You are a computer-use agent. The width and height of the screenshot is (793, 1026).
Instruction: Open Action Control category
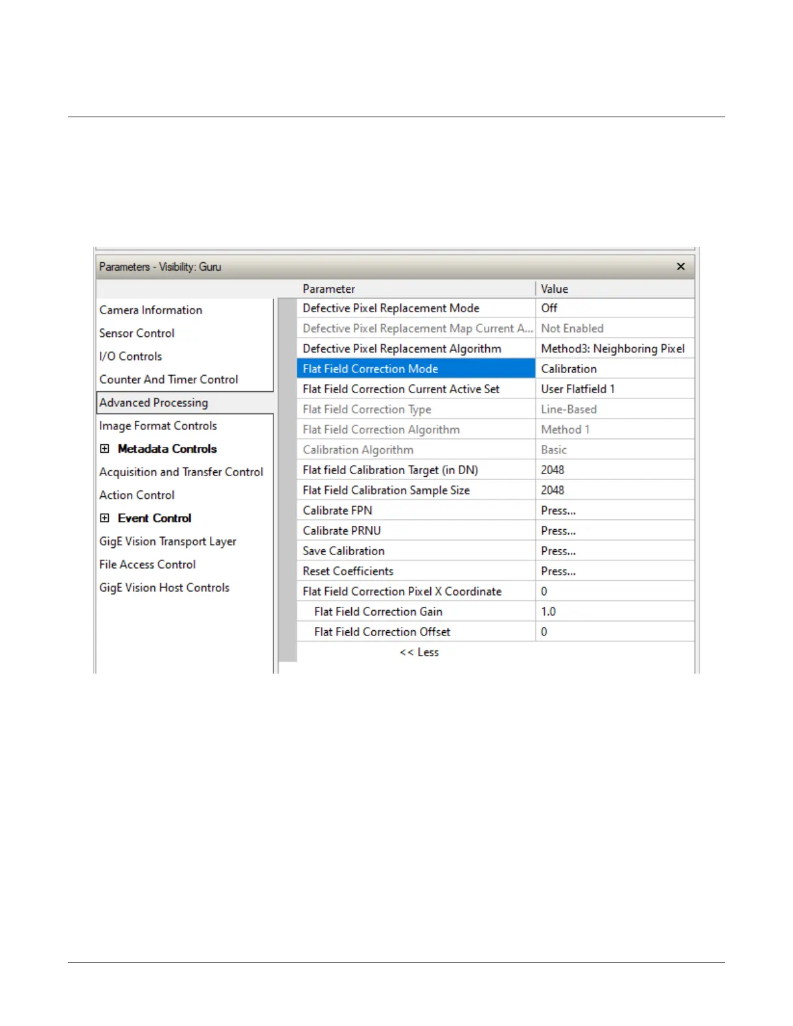(x=137, y=496)
